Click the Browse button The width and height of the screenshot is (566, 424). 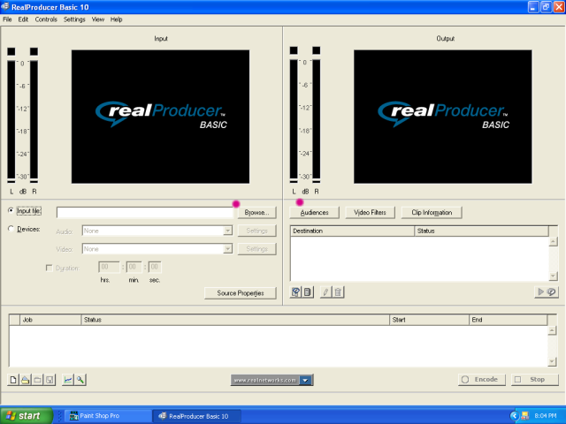[256, 212]
